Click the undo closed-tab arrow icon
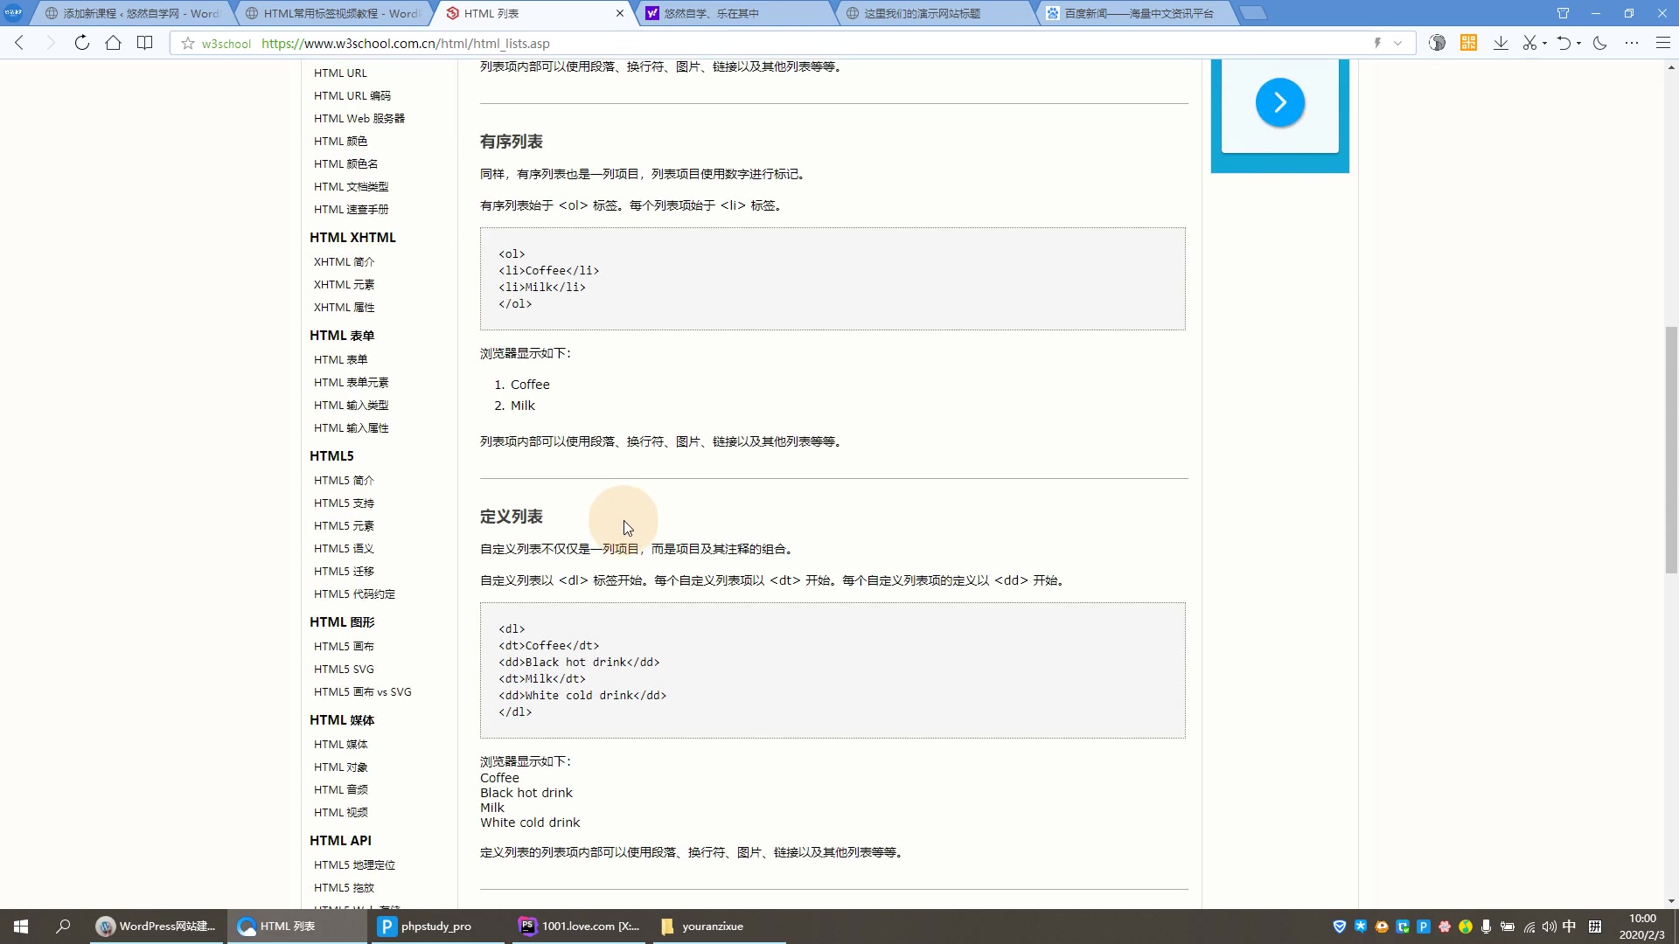 pos(1564,43)
